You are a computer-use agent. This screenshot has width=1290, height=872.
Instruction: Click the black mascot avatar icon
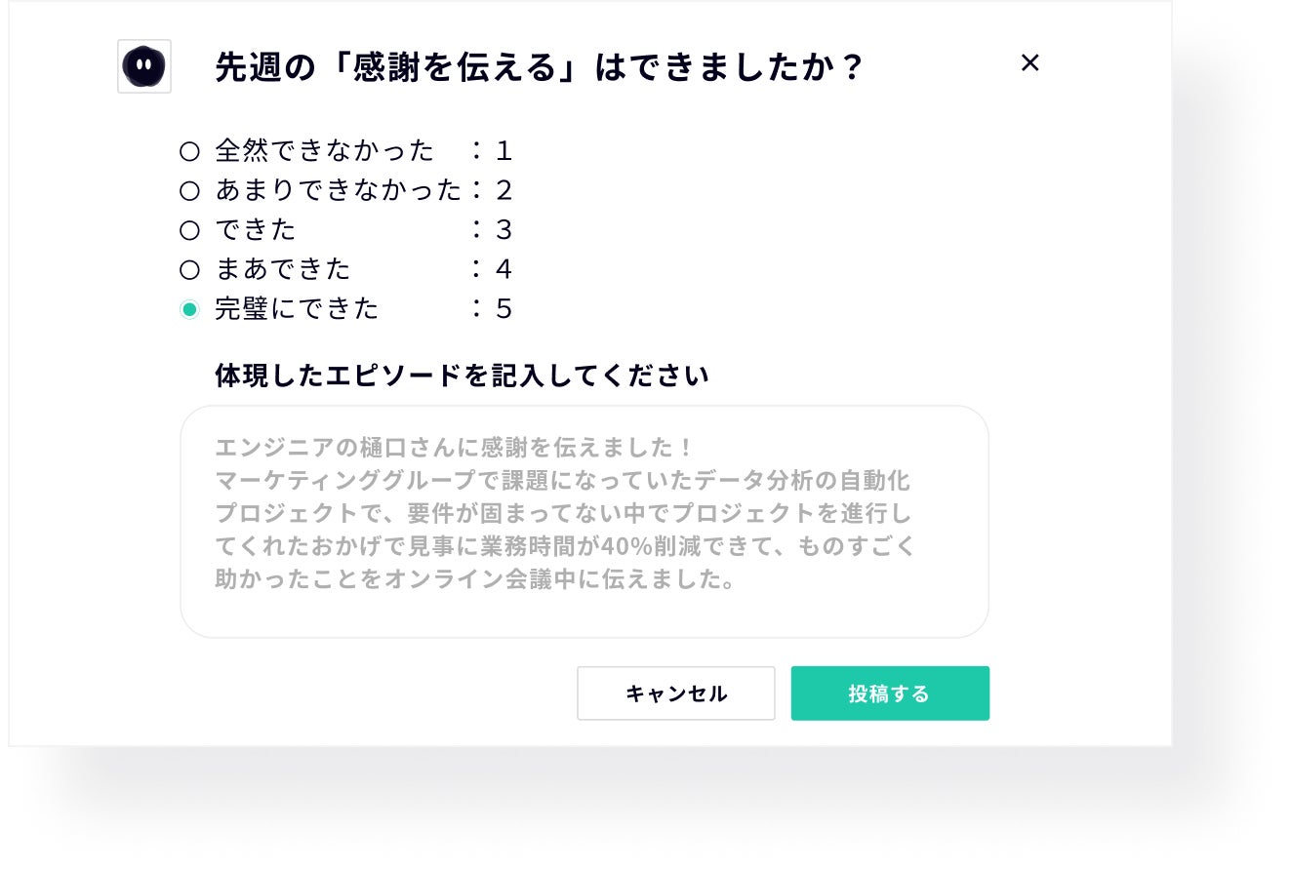144,66
